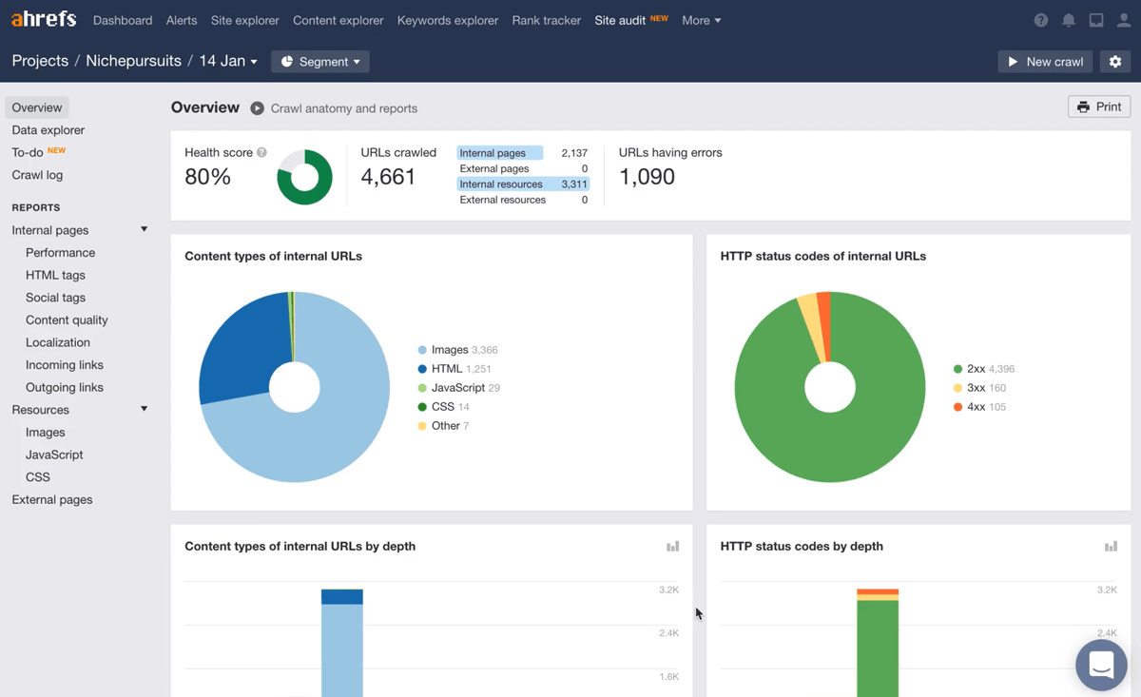
Task: Go to Projects breadcrumb
Action: pos(40,61)
